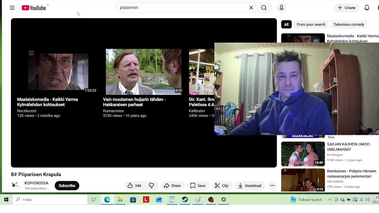Viewport: 379px width, 213px height.
Task: Open SARJAN KAUHEIN JAKSO thumbnail in sidebar
Action: (303, 154)
